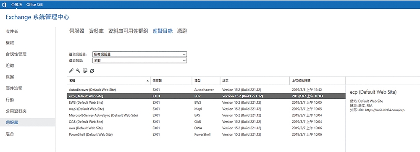Click the Office logo icon
Image resolution: width=420 pixels, height=152 pixels.
coord(4,5)
